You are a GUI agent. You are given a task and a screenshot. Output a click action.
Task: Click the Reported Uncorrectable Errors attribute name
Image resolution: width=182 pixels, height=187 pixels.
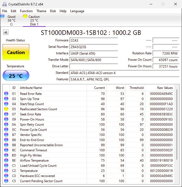coord(41,145)
